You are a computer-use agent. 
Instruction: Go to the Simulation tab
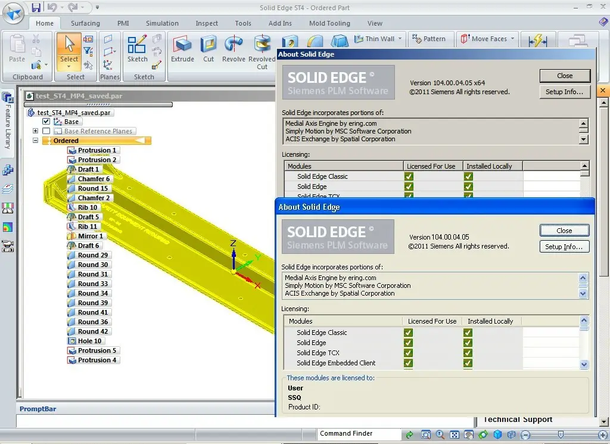pos(162,23)
